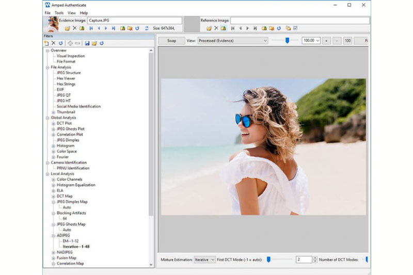Jump to first evidence image
The height and width of the screenshot is (275, 413).
tap(91, 28)
